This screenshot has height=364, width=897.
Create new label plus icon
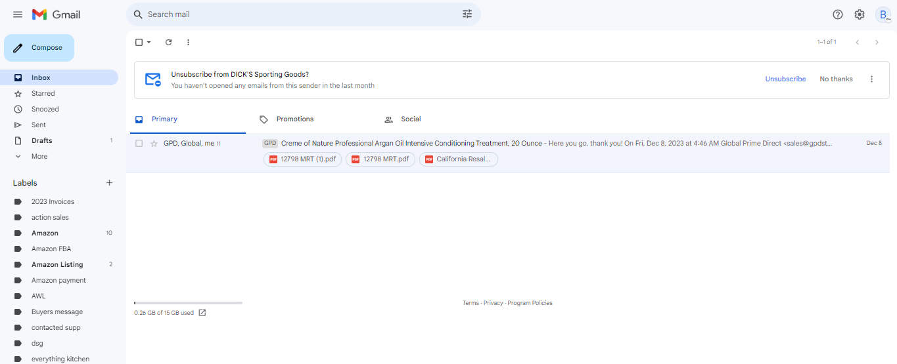click(110, 183)
